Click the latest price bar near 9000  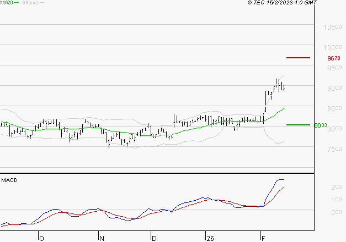pos(283,87)
